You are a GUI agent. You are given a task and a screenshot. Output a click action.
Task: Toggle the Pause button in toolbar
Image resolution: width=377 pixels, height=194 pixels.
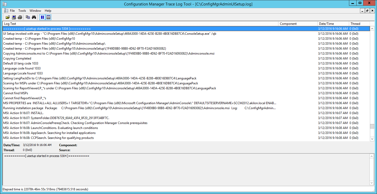click(42, 17)
